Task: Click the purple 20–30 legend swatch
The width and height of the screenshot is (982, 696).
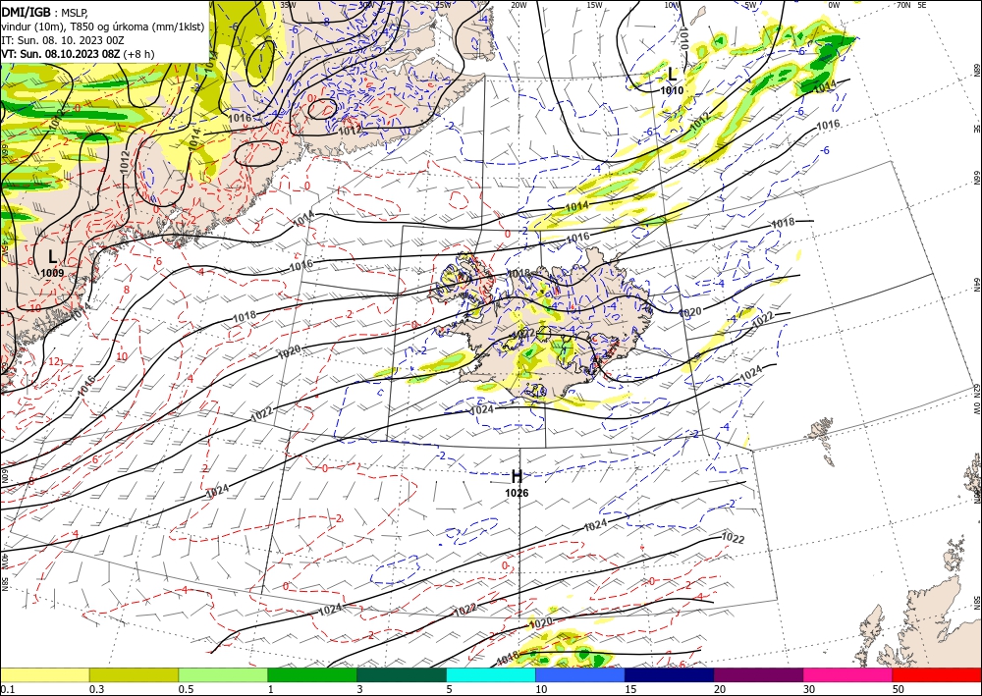Action: click(758, 674)
